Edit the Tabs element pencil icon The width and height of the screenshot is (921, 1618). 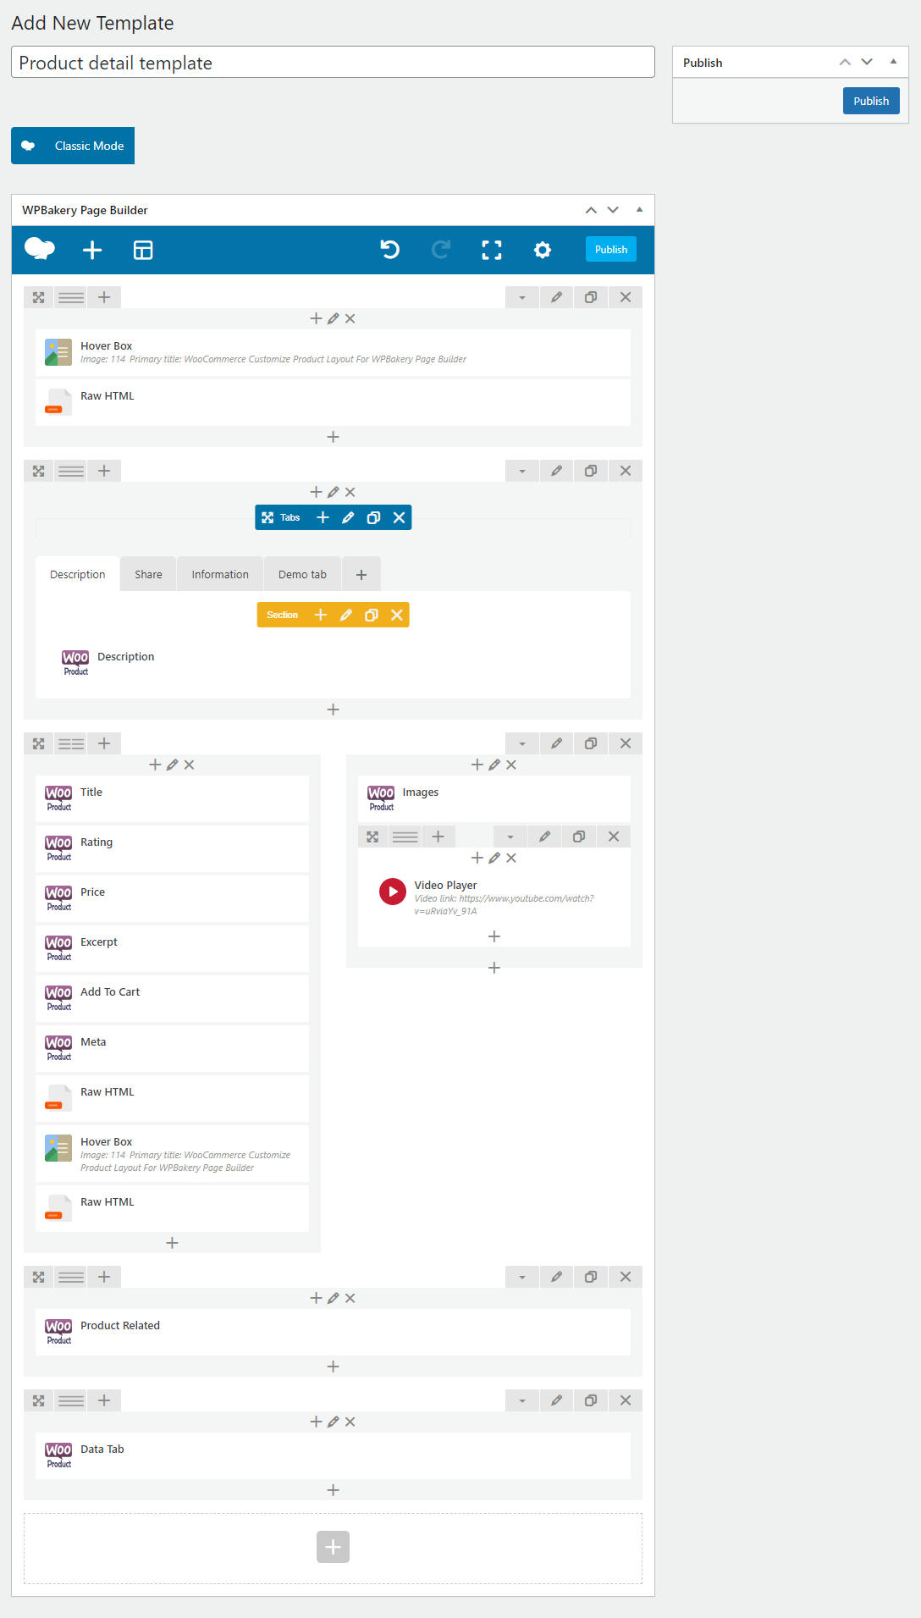click(348, 517)
